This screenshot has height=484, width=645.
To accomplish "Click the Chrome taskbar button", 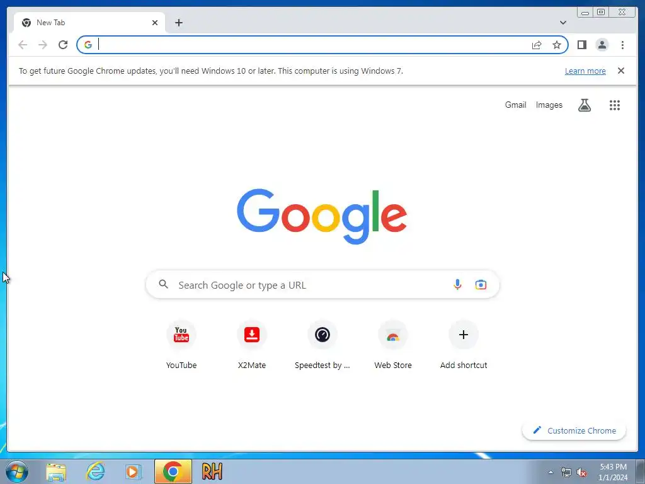I will click(x=173, y=471).
